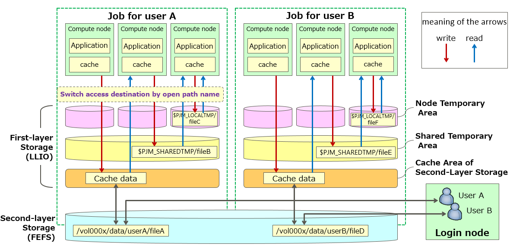Click the Node Temporary Area label

coord(450,108)
